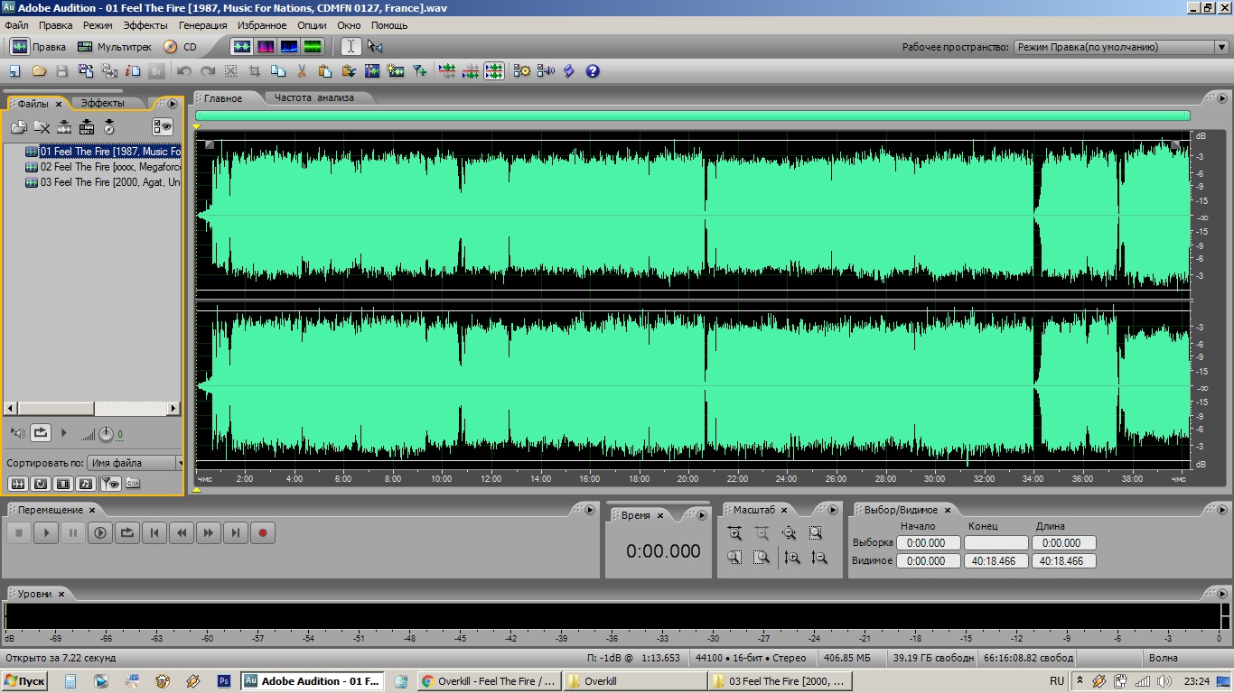Click the Files panel horizontal scrollbar track
Screen dimensions: 1234x693
133,409
